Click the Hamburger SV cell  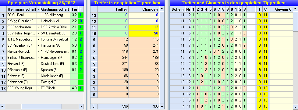(55, 58)
